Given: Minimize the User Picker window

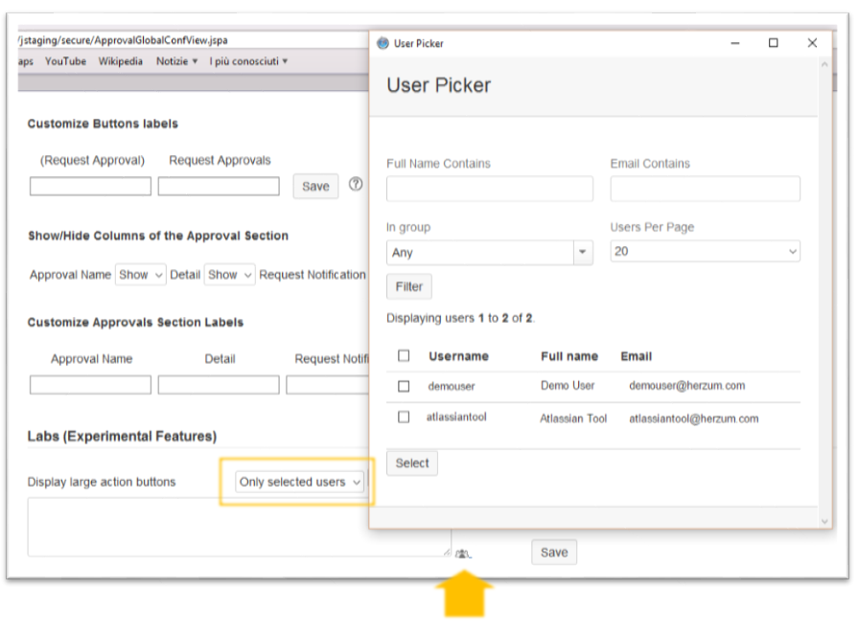Looking at the screenshot, I should [x=736, y=43].
